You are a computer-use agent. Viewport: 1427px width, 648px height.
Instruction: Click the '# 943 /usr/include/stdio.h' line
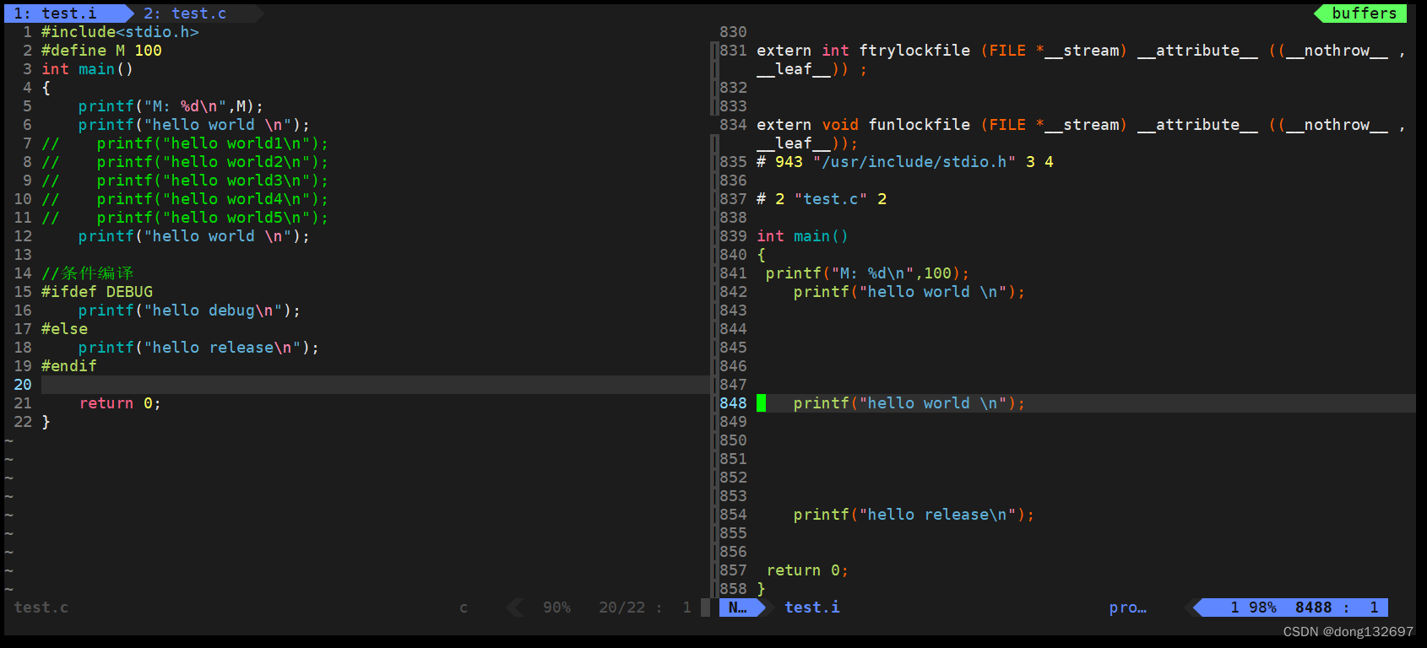point(905,162)
